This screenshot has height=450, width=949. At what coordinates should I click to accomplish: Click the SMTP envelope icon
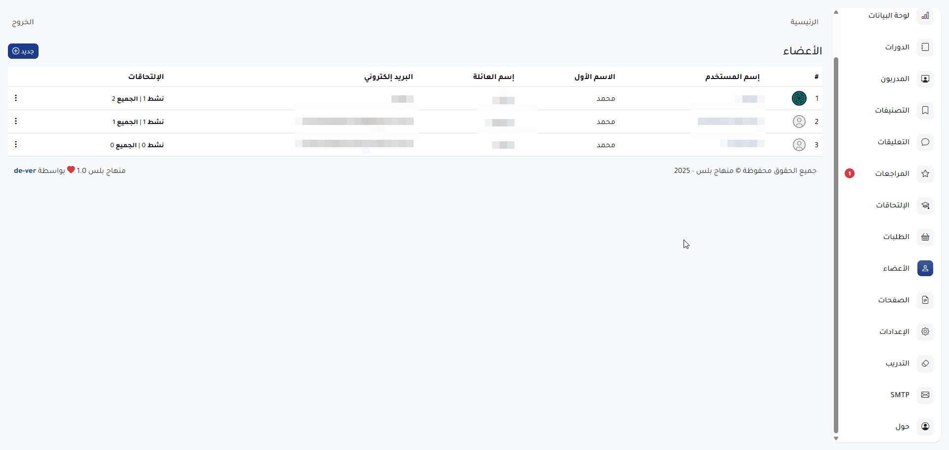click(x=925, y=395)
